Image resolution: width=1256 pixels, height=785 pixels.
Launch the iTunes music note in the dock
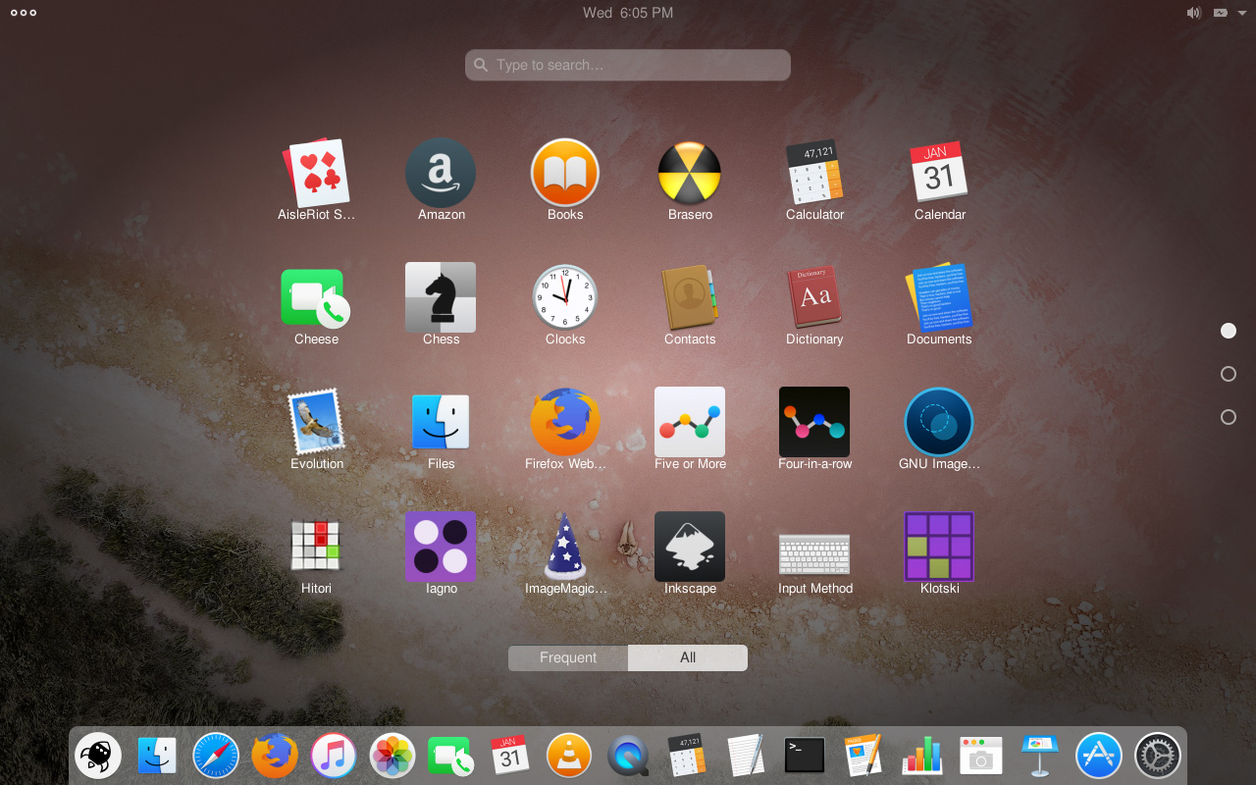pos(334,756)
